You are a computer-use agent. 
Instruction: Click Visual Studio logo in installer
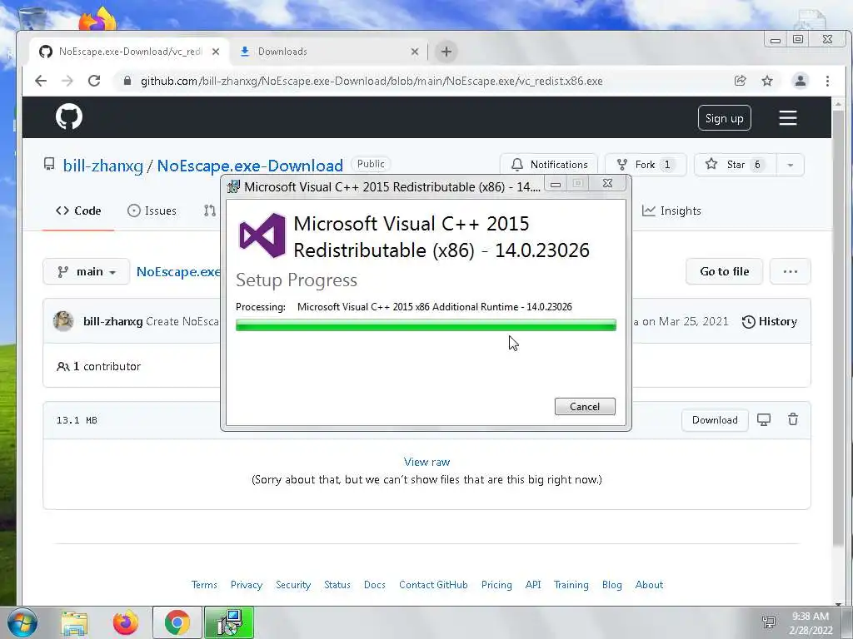point(262,235)
